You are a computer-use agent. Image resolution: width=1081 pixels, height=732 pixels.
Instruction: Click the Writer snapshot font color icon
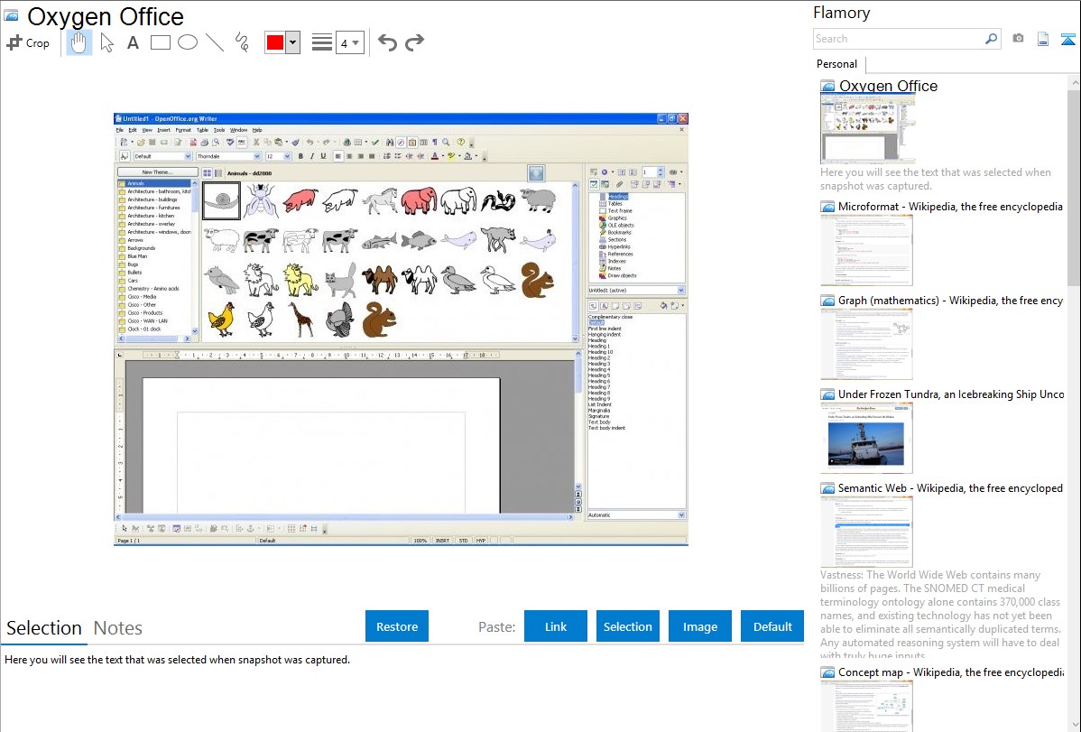(x=435, y=157)
